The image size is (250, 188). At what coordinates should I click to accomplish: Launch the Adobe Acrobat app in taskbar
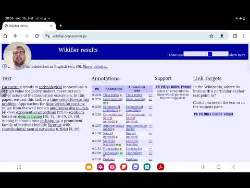[x=160, y=167]
